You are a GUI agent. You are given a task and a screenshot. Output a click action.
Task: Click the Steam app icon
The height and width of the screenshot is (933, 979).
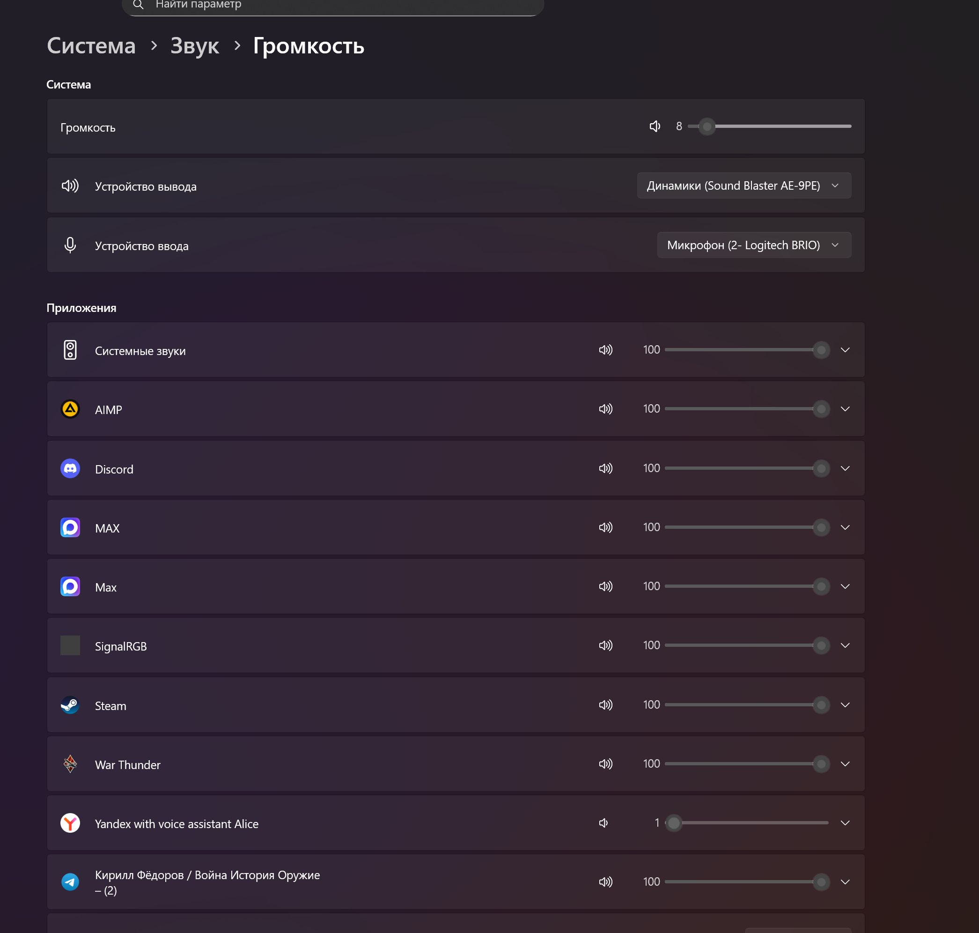[70, 705]
